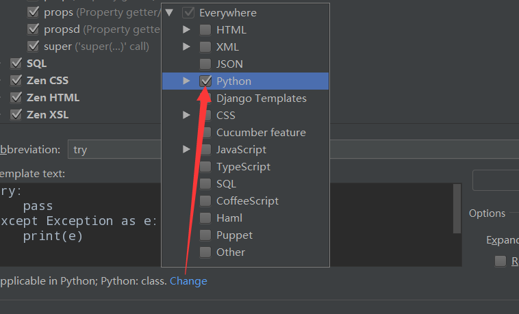The width and height of the screenshot is (519, 314).
Task: Click the Change link
Action: [x=188, y=281]
